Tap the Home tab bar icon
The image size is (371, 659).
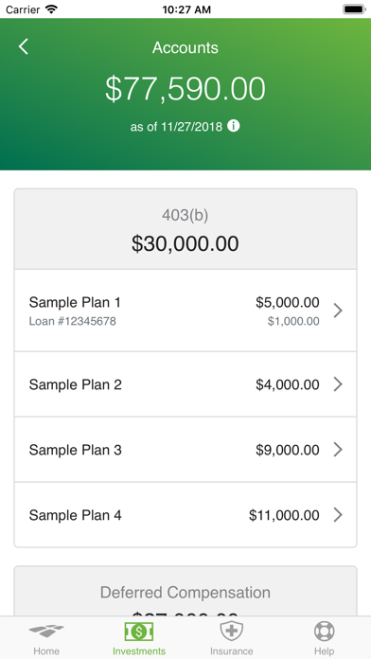coord(46,632)
